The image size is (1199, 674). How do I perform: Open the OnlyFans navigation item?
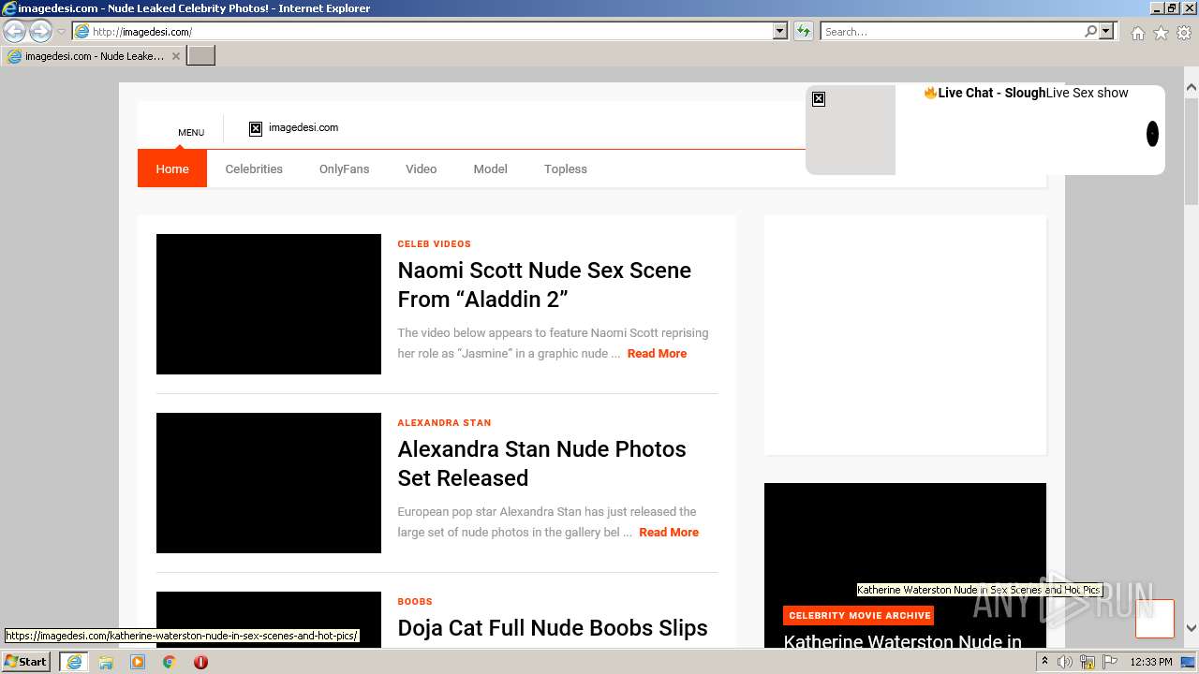point(344,168)
